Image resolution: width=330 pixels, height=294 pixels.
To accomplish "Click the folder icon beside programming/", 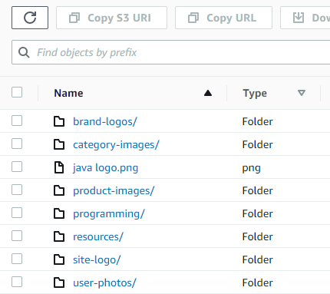I will click(x=59, y=213).
